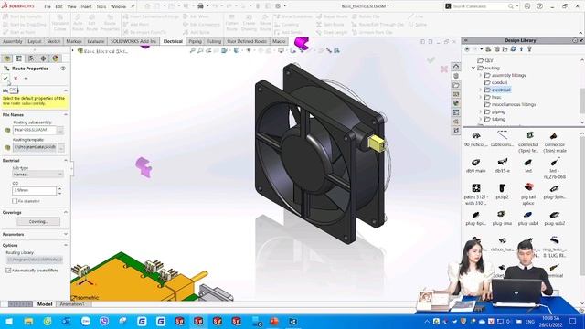Cancel Route Properties with the red X
Viewport: 585px width, 329px height.
16,79
